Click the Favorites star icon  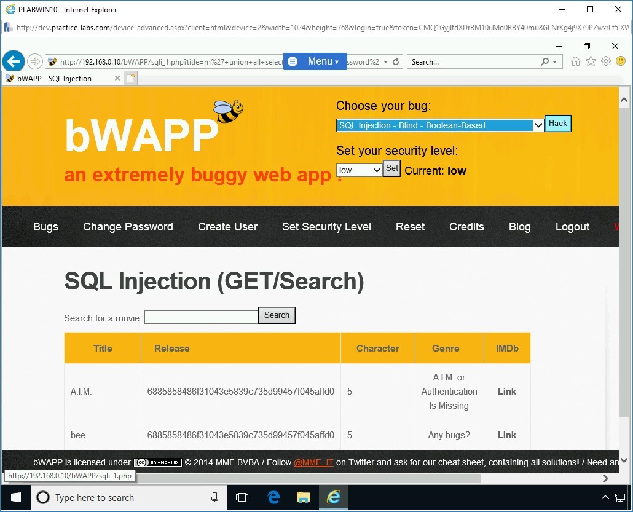coord(591,61)
